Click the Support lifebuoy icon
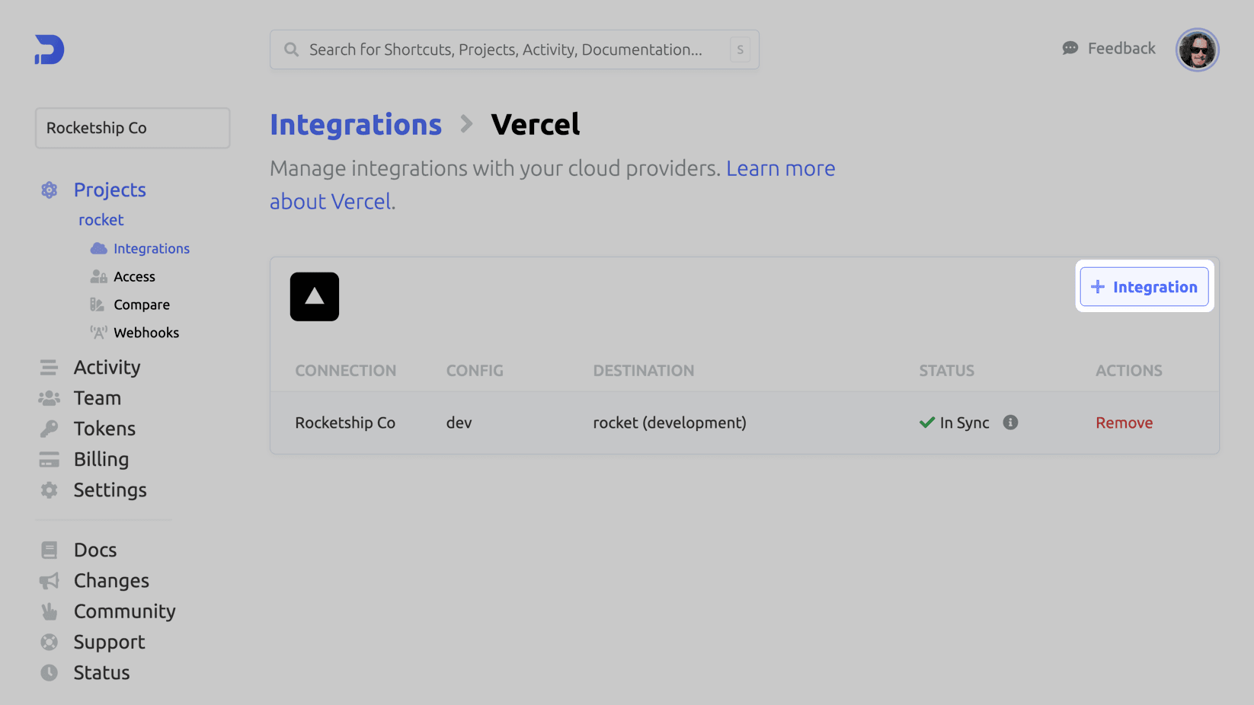Image resolution: width=1254 pixels, height=705 pixels. (50, 643)
